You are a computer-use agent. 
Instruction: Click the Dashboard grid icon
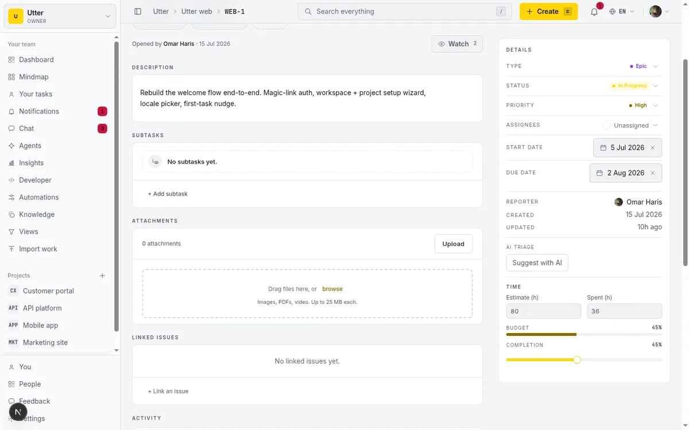pos(11,60)
